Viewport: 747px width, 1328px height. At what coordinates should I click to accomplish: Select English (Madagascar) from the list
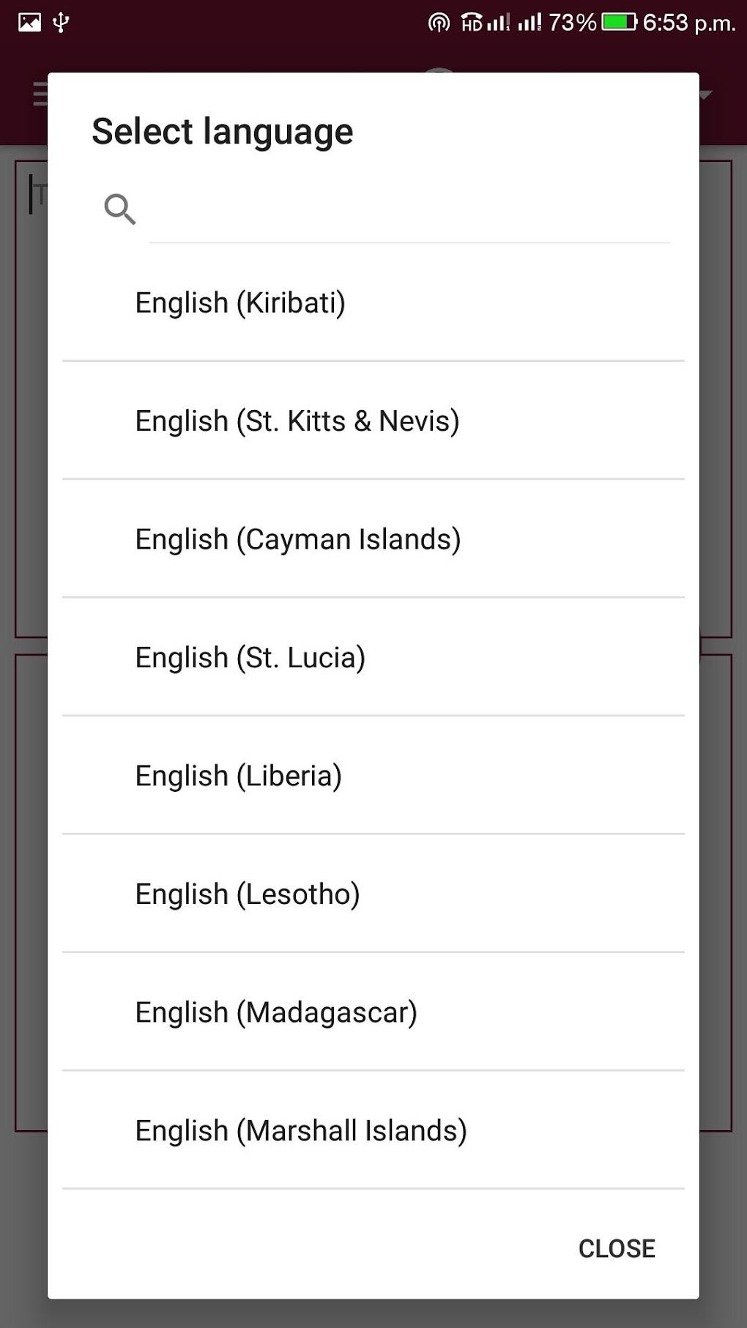(x=275, y=1012)
